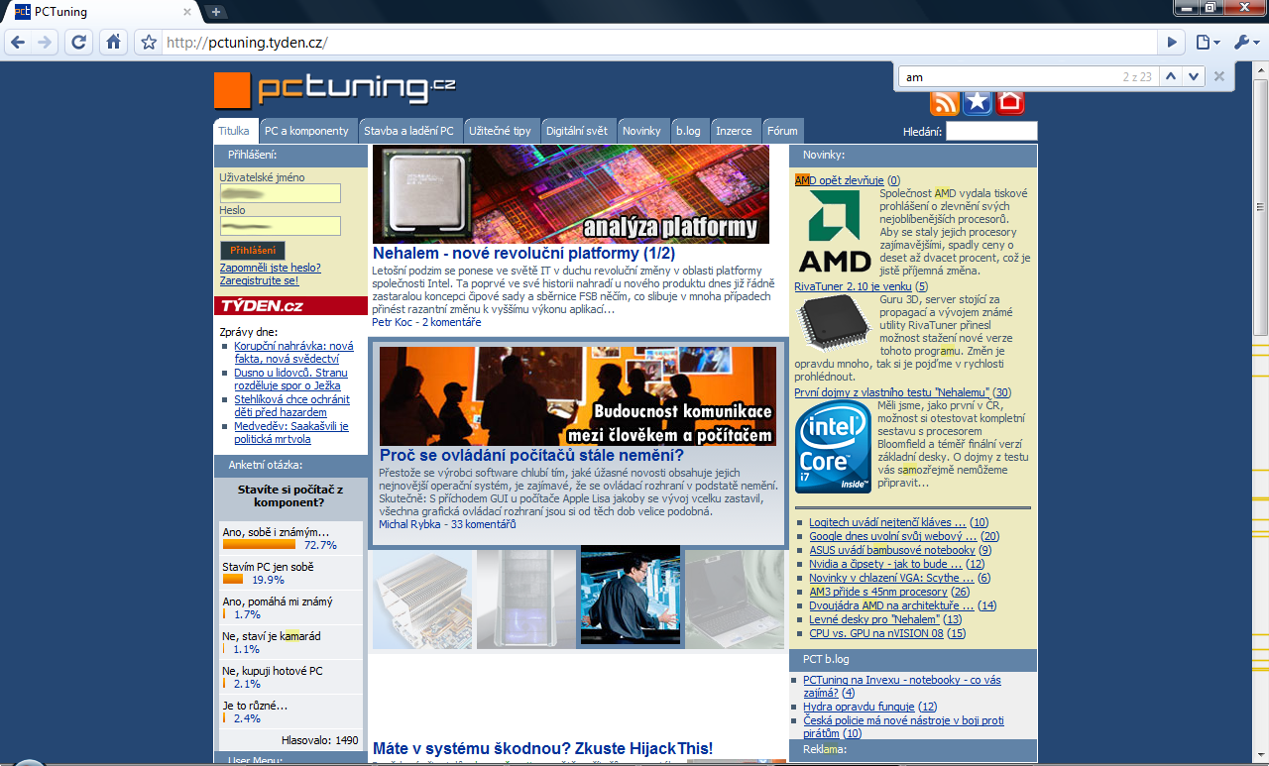The width and height of the screenshot is (1269, 766).
Task: Select the Titulka tab
Action: 234,131
